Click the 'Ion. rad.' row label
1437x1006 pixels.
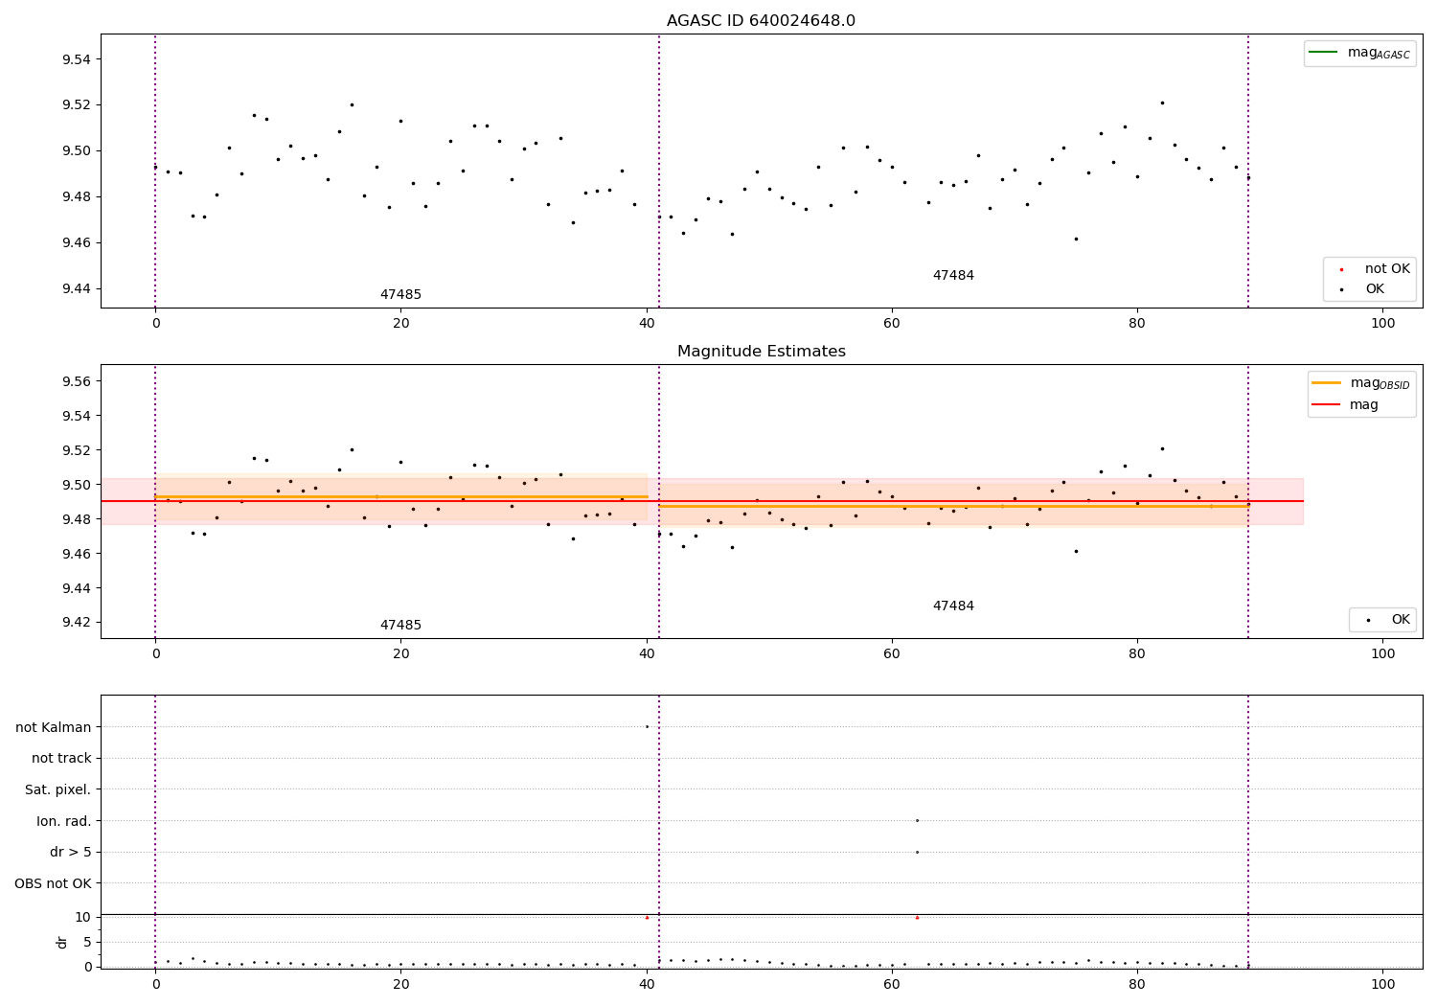point(64,822)
